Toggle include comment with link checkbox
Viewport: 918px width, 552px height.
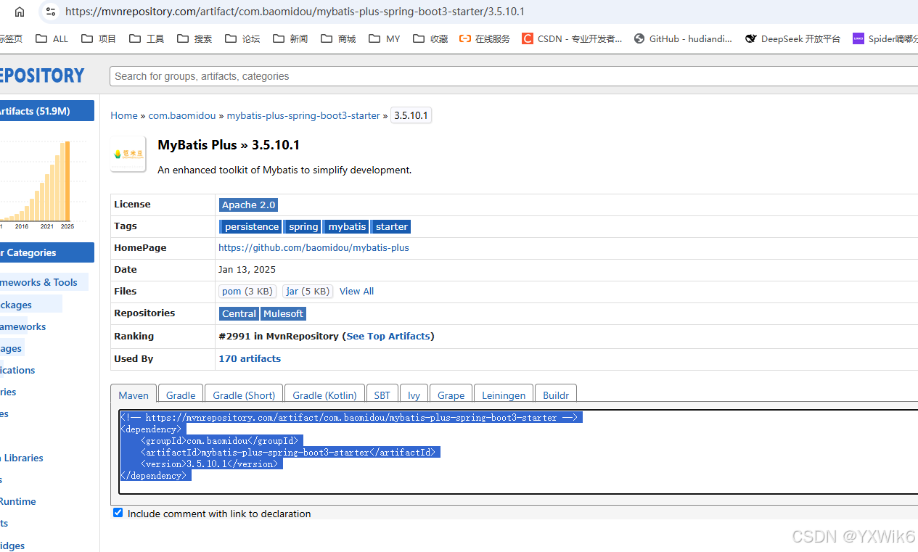pyautogui.click(x=118, y=513)
